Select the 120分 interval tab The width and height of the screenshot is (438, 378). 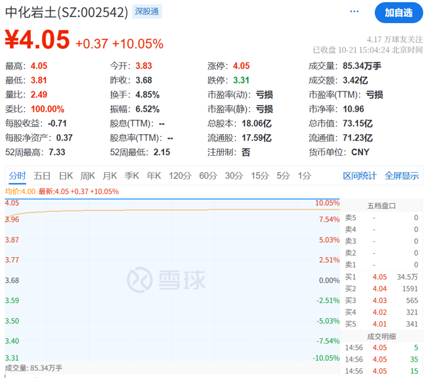[179, 176]
